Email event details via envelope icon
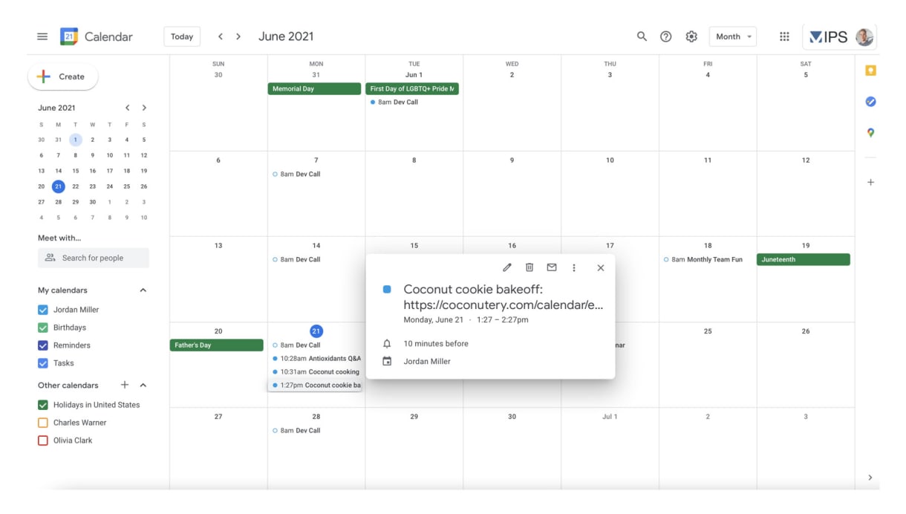This screenshot has height=514, width=906. click(x=552, y=267)
